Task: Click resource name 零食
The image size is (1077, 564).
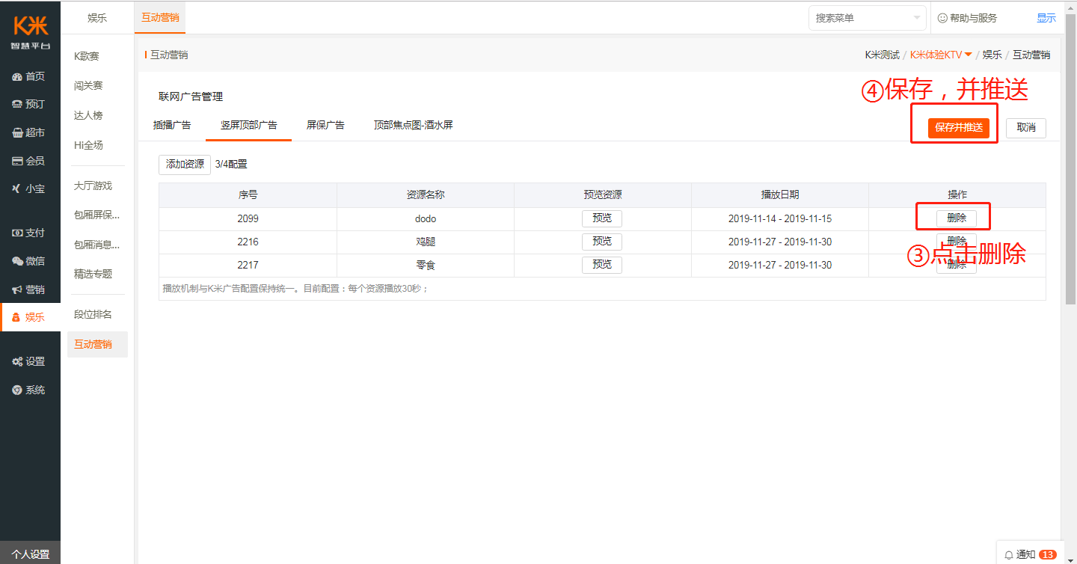Action: click(426, 266)
